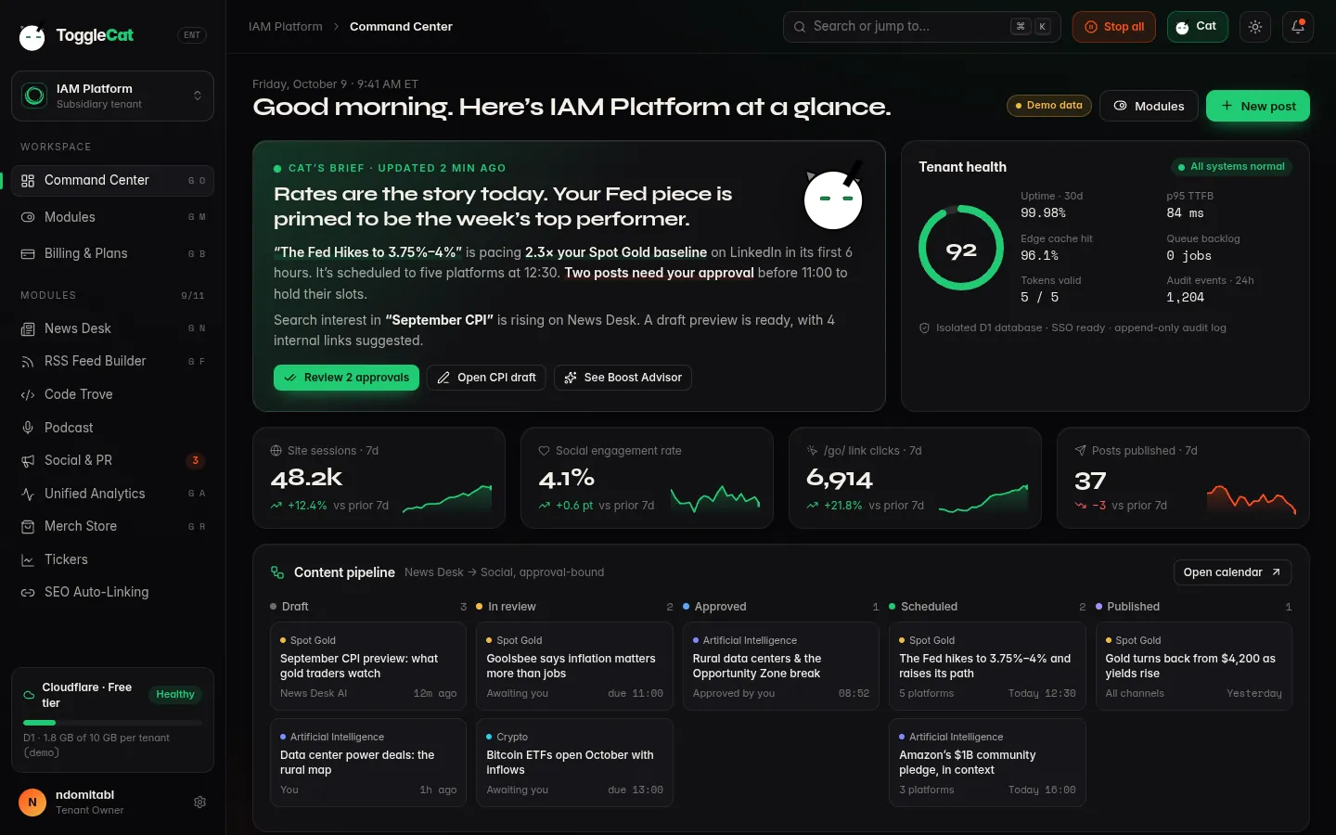Click the RSS Feed Builder icon

[28, 362]
